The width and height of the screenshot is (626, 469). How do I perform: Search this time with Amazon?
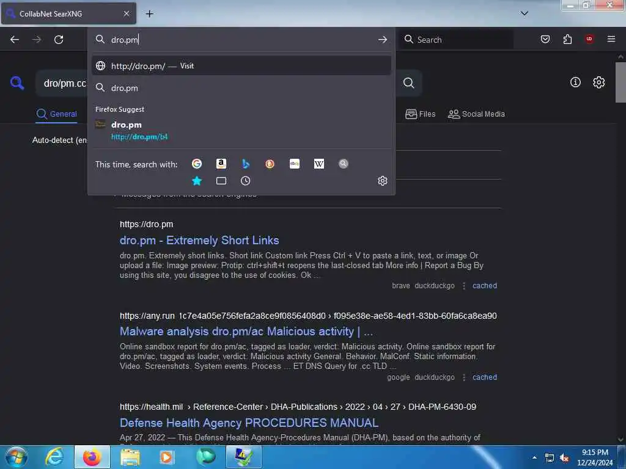pos(221,164)
